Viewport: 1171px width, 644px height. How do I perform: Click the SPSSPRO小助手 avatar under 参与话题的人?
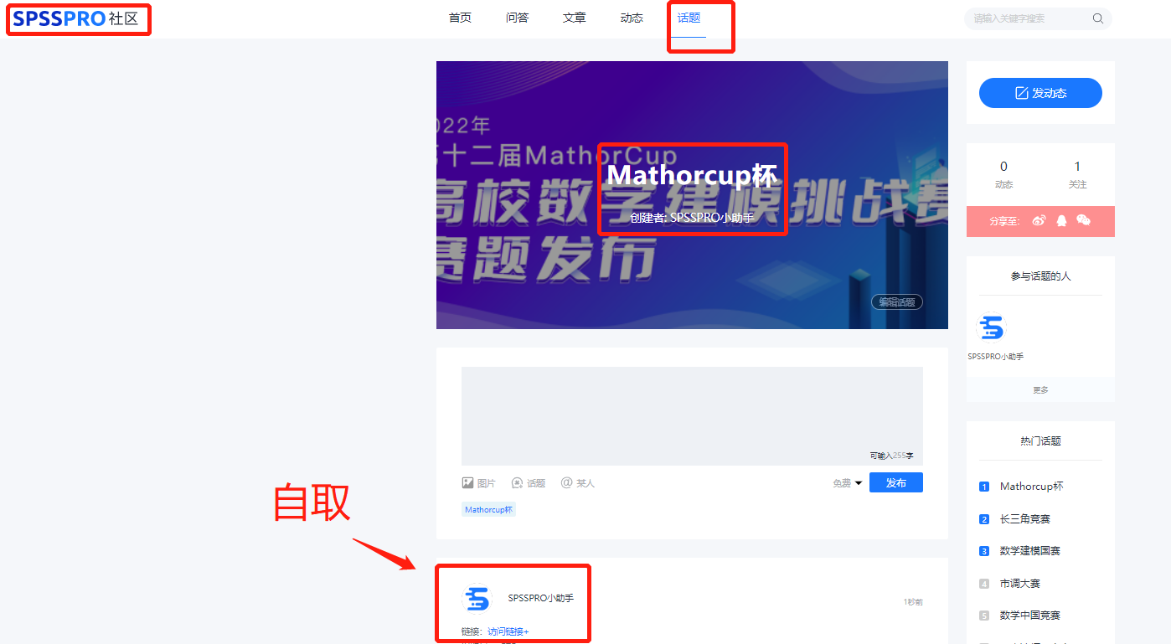991,329
